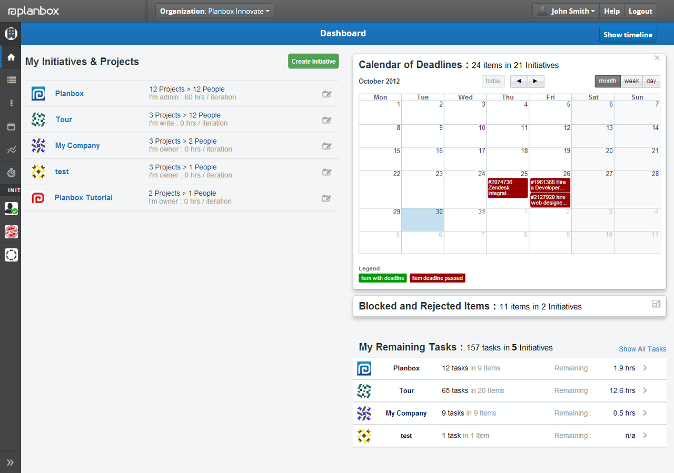Viewport: 674px width, 473px height.
Task: Open the list view sidebar icon
Action: [11, 80]
